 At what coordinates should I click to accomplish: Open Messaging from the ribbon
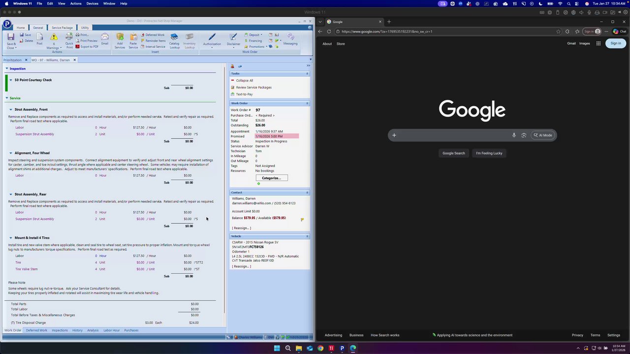[290, 39]
